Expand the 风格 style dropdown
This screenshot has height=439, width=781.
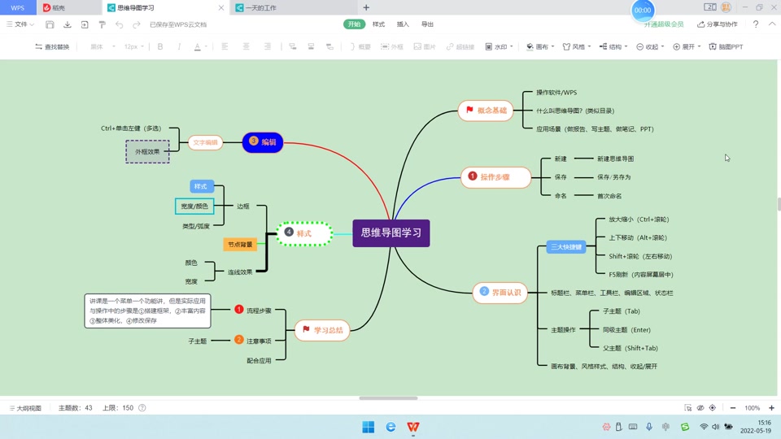[x=576, y=46]
